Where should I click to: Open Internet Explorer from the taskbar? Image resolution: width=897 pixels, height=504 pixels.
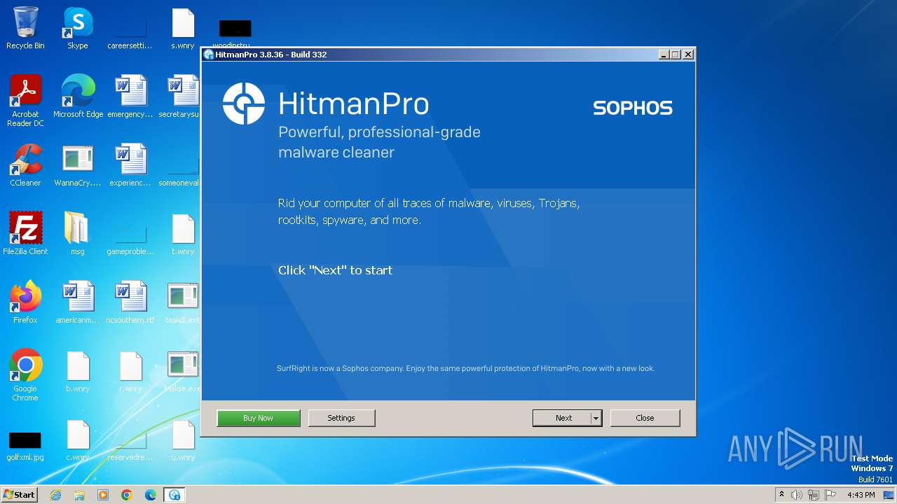coord(55,495)
